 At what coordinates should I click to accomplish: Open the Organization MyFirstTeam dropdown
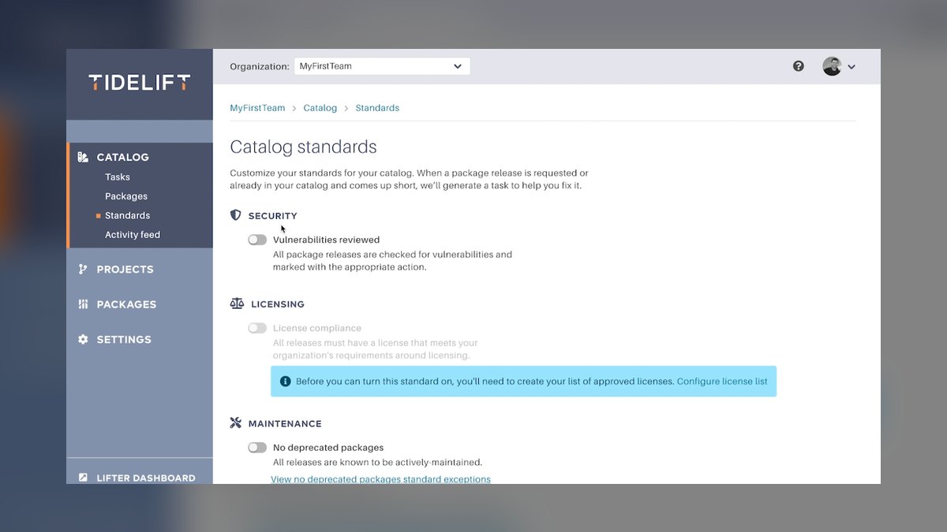point(382,66)
